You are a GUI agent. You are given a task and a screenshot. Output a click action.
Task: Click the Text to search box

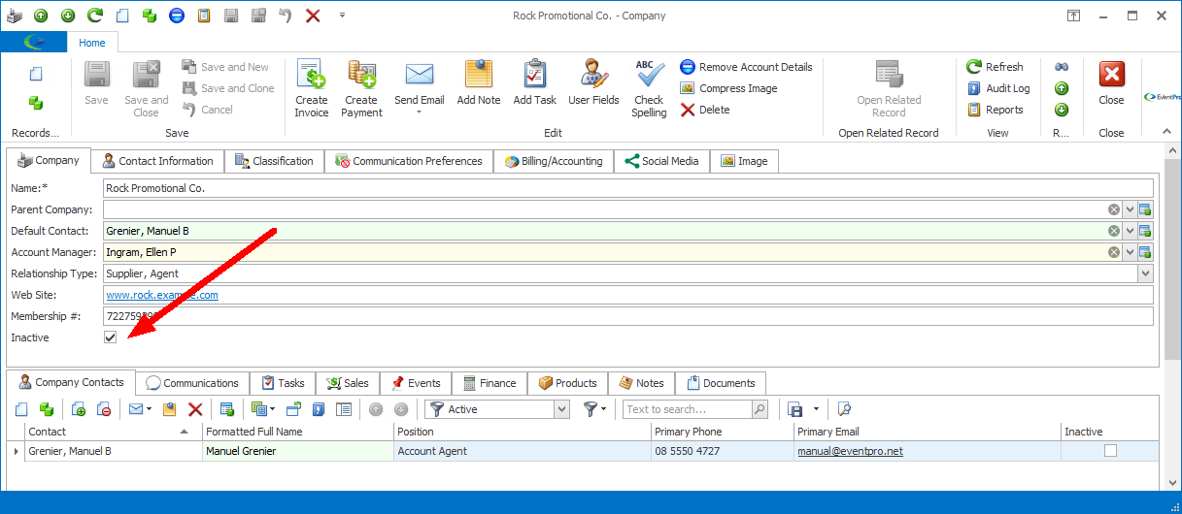point(687,409)
